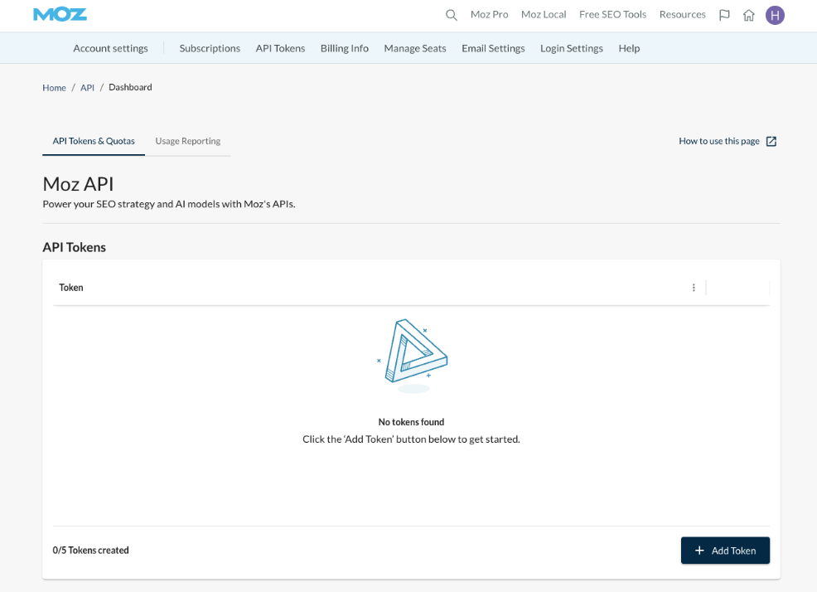Image resolution: width=817 pixels, height=592 pixels.
Task: Click the empty-state triangle illustration
Action: [412, 355]
